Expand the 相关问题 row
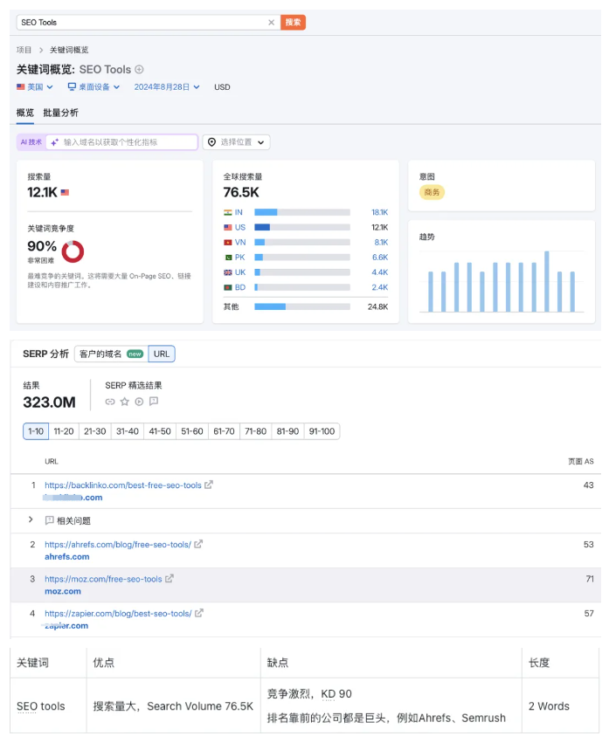This screenshot has width=609, height=736. coord(31,520)
